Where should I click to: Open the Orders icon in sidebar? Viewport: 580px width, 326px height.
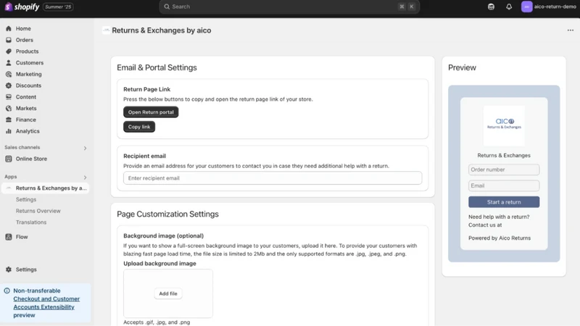(9, 40)
